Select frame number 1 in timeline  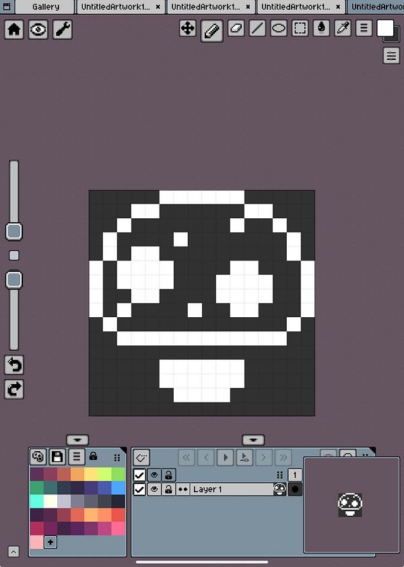pyautogui.click(x=295, y=475)
